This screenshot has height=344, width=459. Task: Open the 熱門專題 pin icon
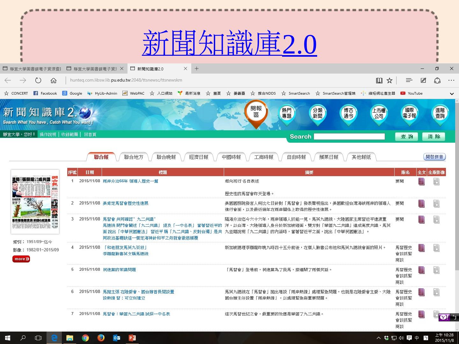(x=287, y=113)
